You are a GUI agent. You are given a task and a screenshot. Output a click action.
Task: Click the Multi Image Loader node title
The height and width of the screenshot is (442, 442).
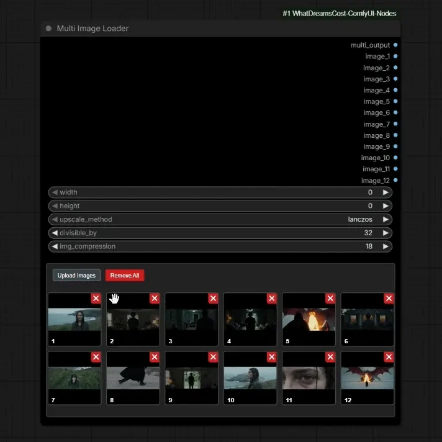tap(92, 29)
